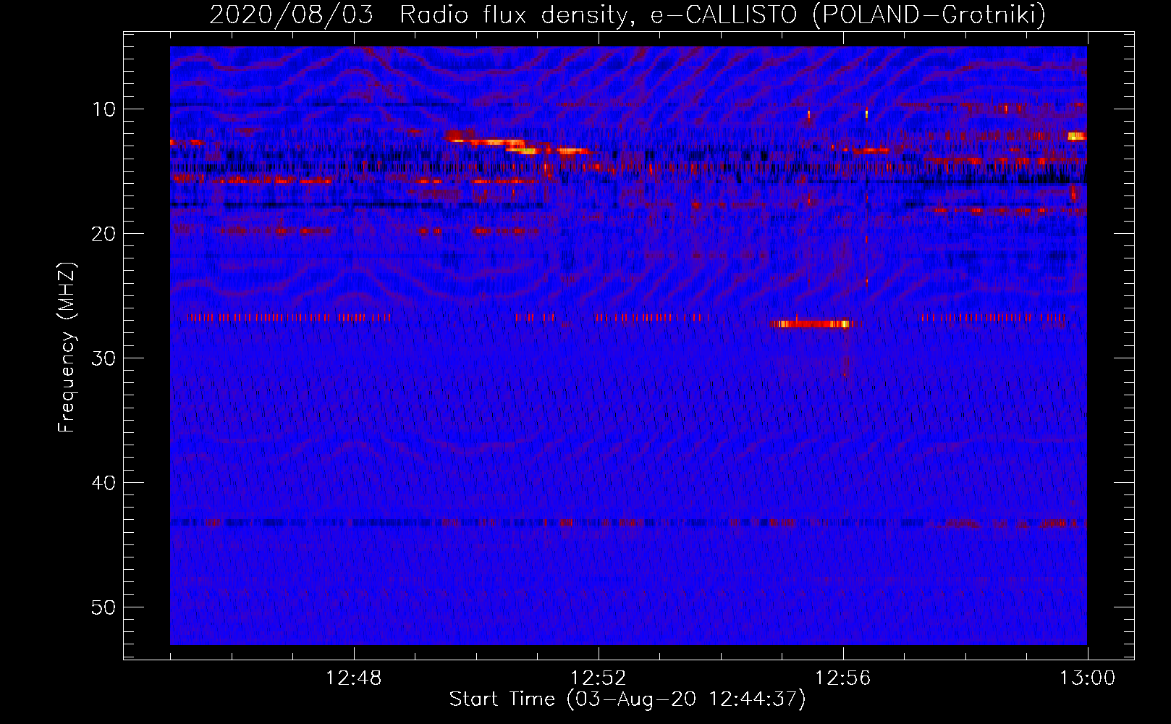Click the 50 MHz tick label
The width and height of the screenshot is (1171, 724).
click(x=104, y=607)
